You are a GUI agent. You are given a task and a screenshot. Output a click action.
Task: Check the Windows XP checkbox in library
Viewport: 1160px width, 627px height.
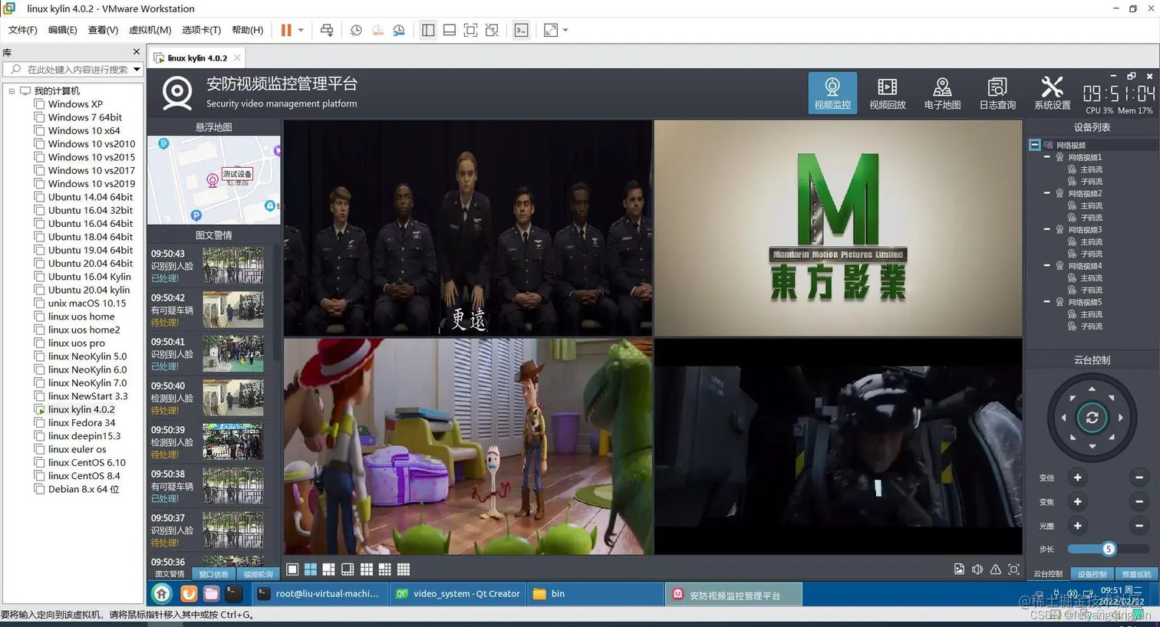pyautogui.click(x=39, y=104)
